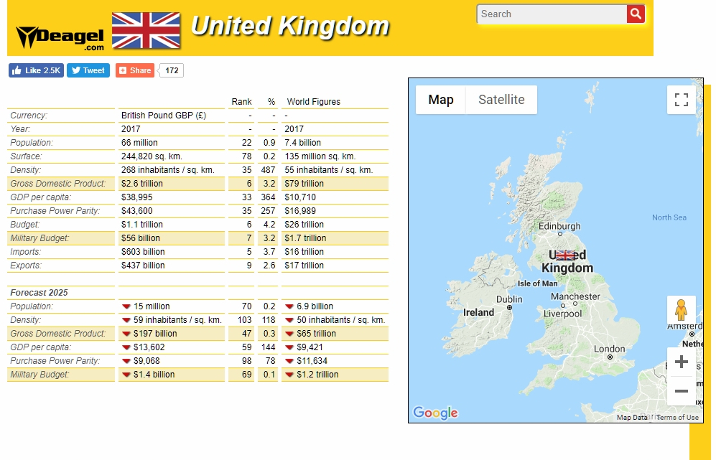
Task: Click Edinburgh label on the map
Action: (x=559, y=226)
